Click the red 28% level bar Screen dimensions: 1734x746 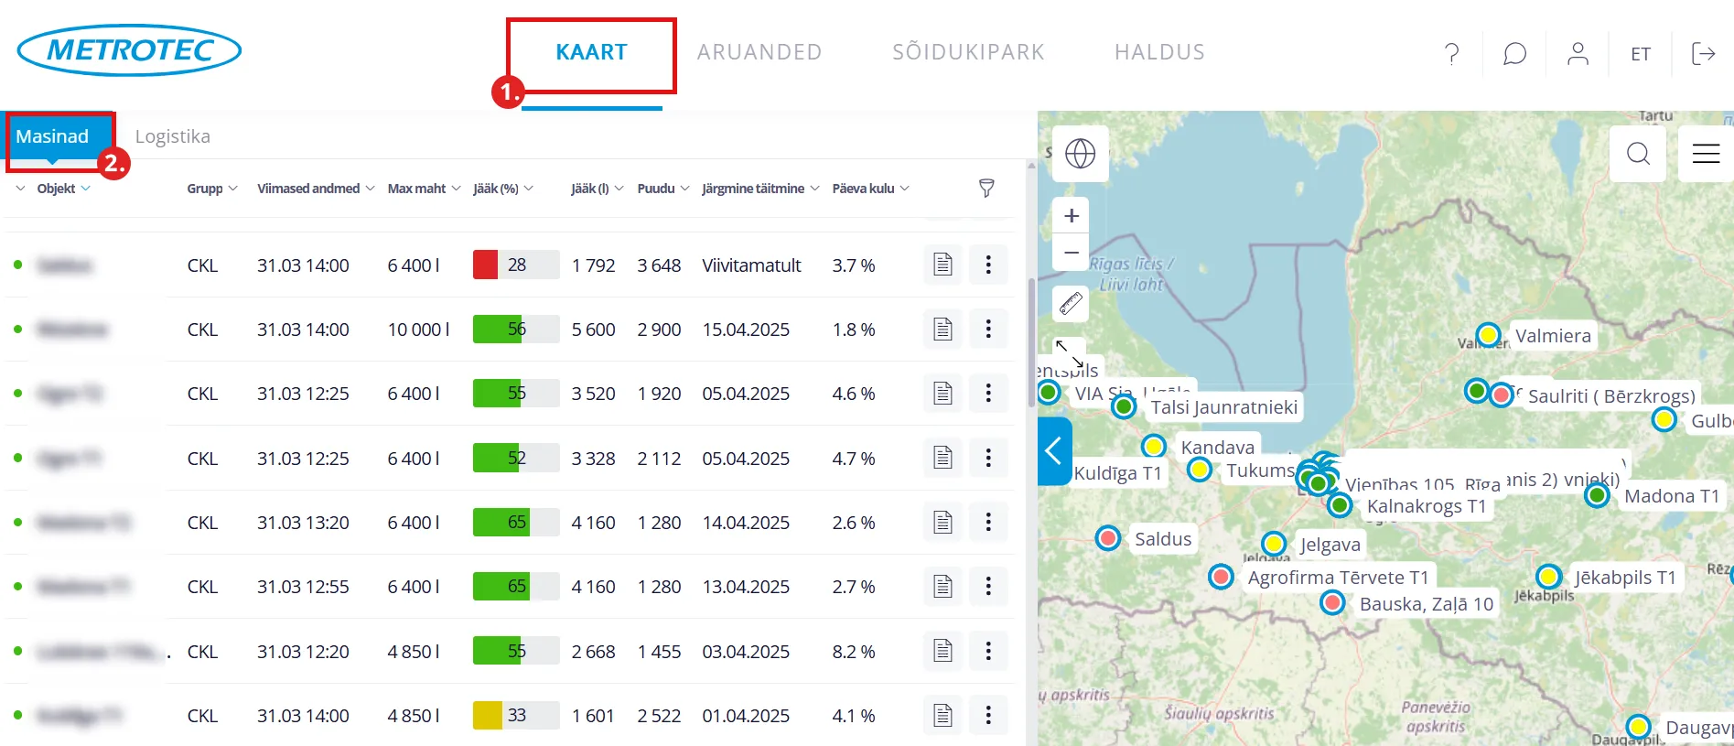tap(485, 265)
